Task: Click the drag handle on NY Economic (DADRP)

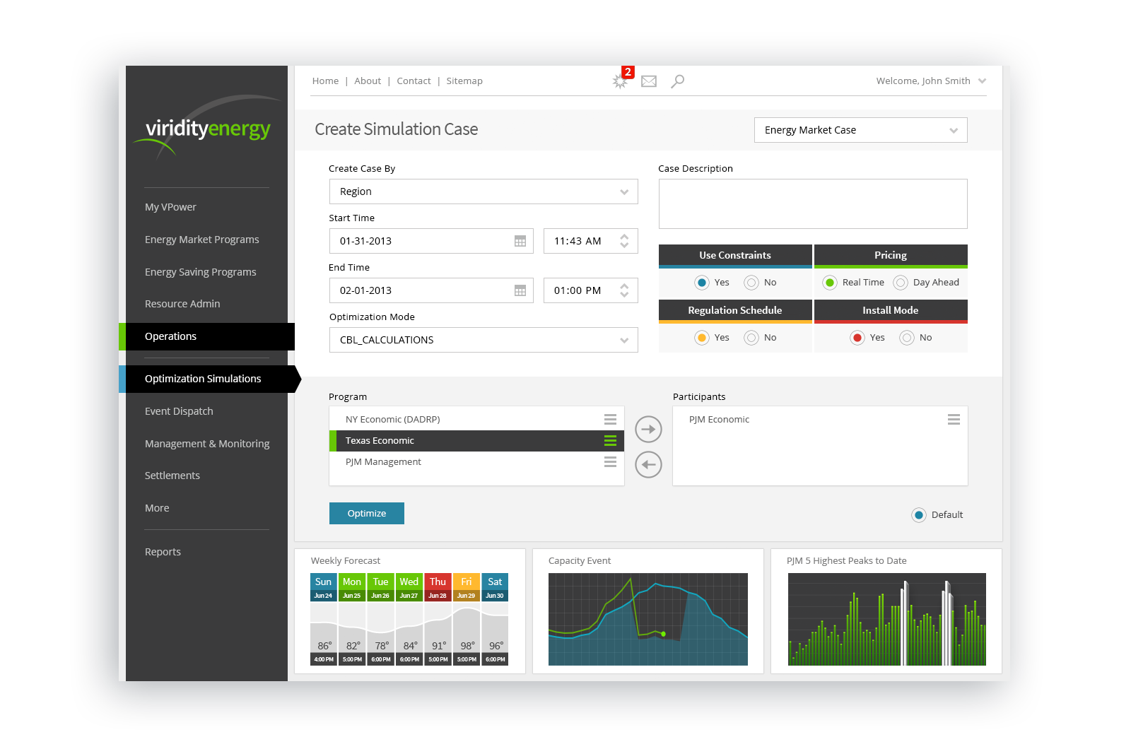Action: click(x=610, y=419)
